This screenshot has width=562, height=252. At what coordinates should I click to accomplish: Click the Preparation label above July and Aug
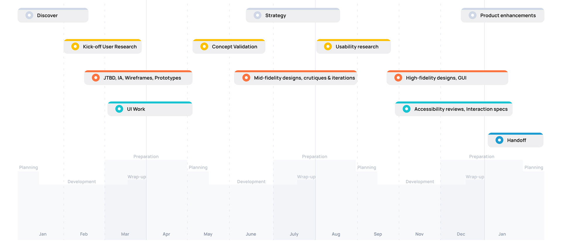(315, 157)
